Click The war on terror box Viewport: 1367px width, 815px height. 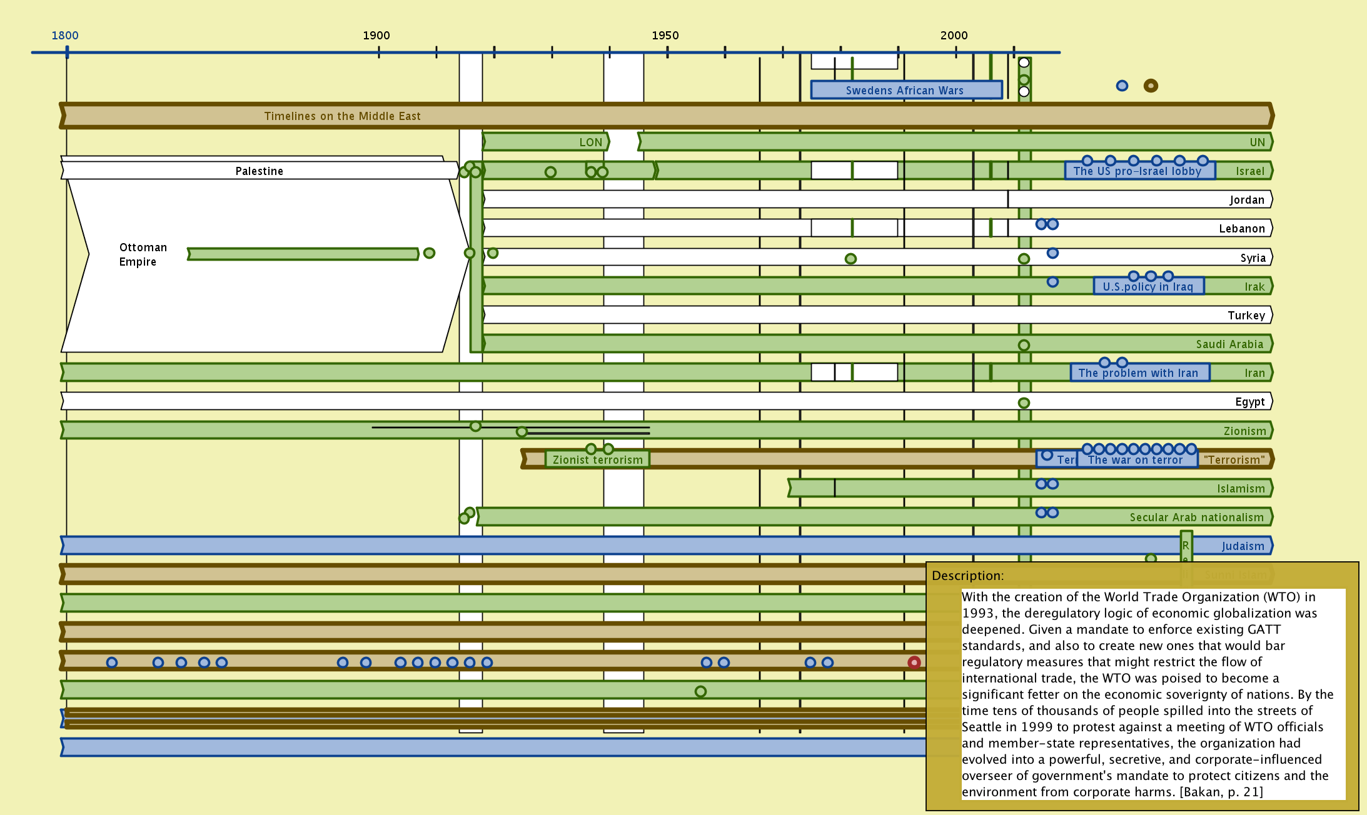pyautogui.click(x=1136, y=460)
